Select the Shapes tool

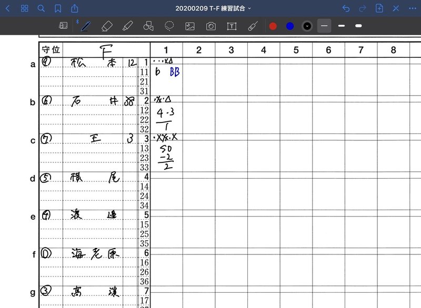[x=148, y=26]
